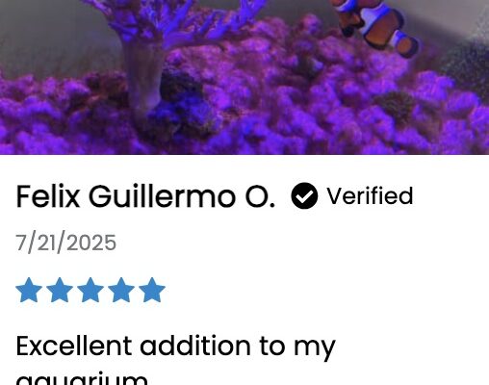Click the word 'Excellent' in the review

74,346
